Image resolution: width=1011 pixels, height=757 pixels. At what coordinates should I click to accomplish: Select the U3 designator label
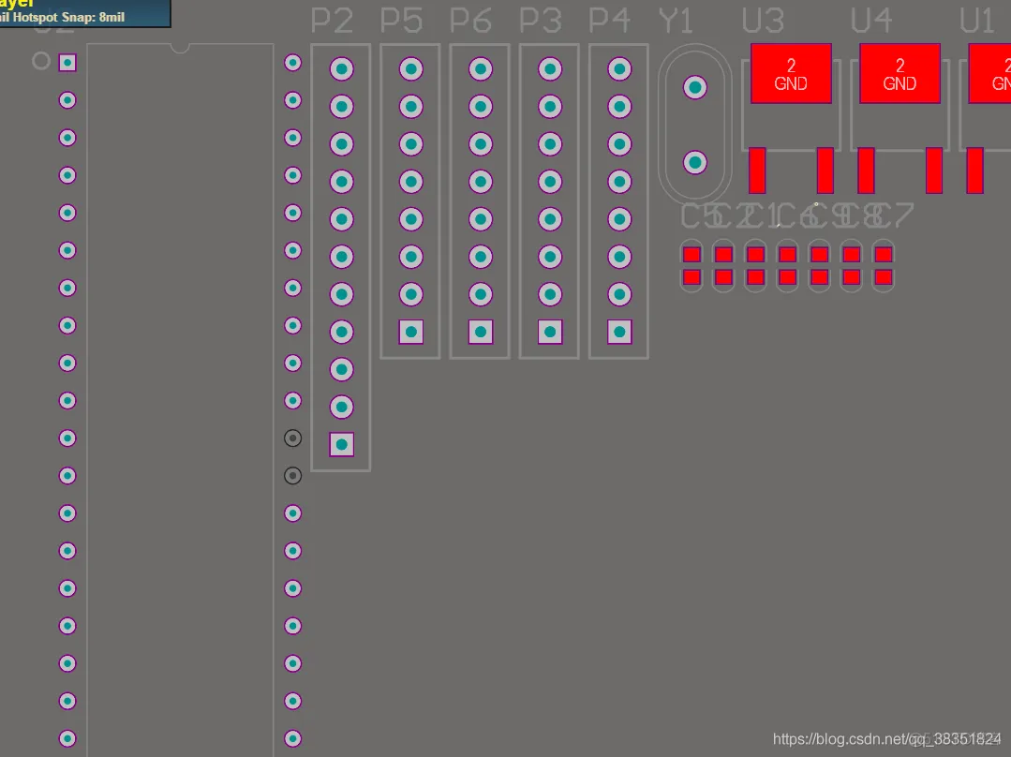click(763, 21)
